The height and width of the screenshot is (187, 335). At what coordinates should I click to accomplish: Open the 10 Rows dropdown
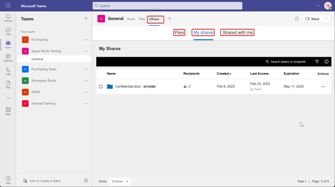(x=119, y=181)
